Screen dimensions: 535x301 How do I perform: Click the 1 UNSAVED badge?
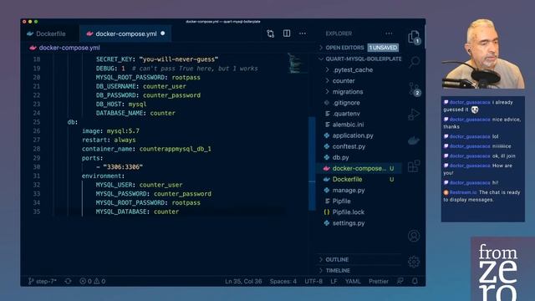tap(383, 48)
